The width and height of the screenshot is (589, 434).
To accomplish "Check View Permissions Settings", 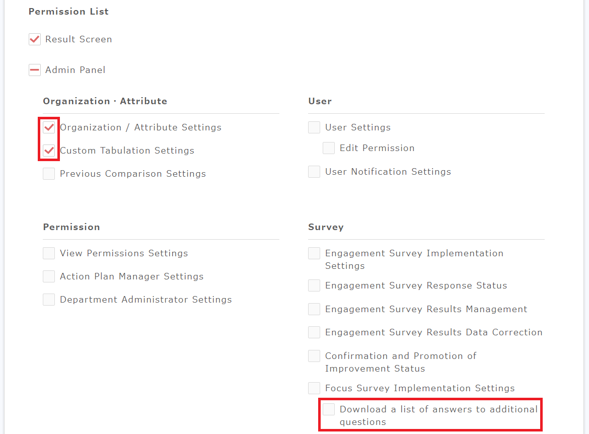I will [49, 253].
